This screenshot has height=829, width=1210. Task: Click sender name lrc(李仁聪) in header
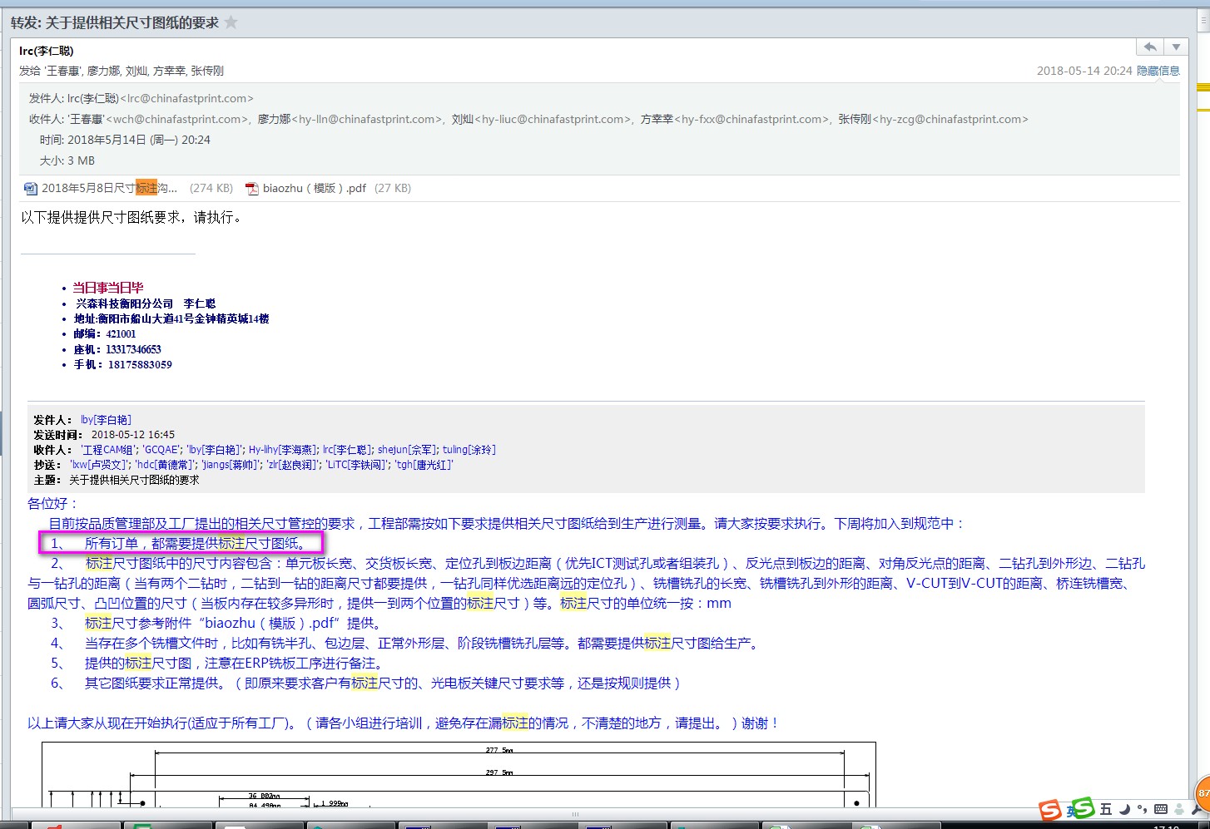pos(47,51)
